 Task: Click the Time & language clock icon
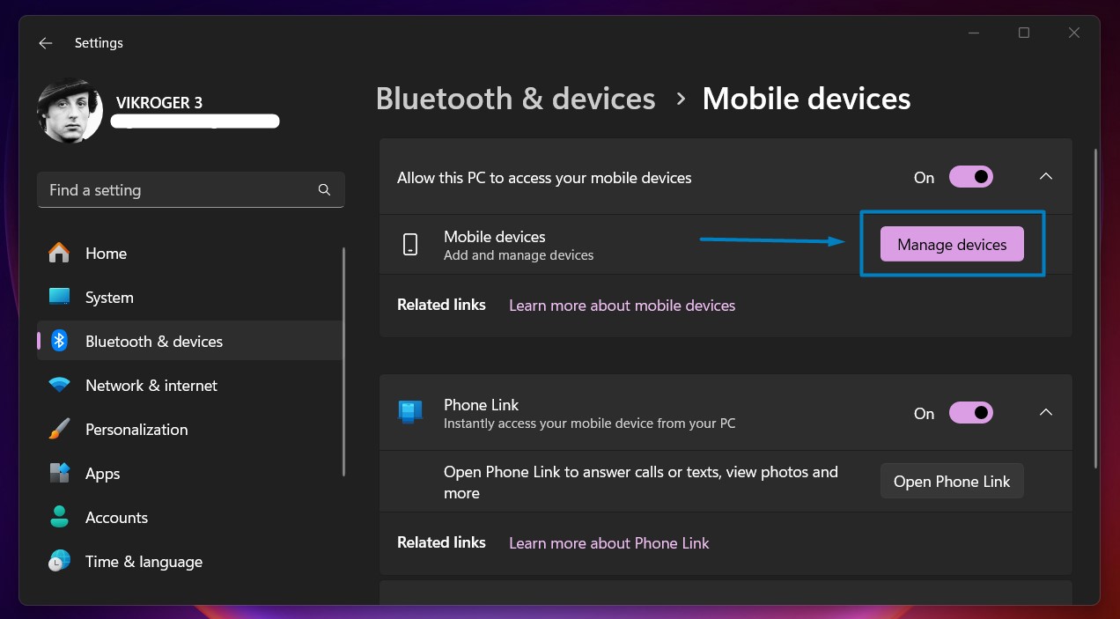coord(59,562)
